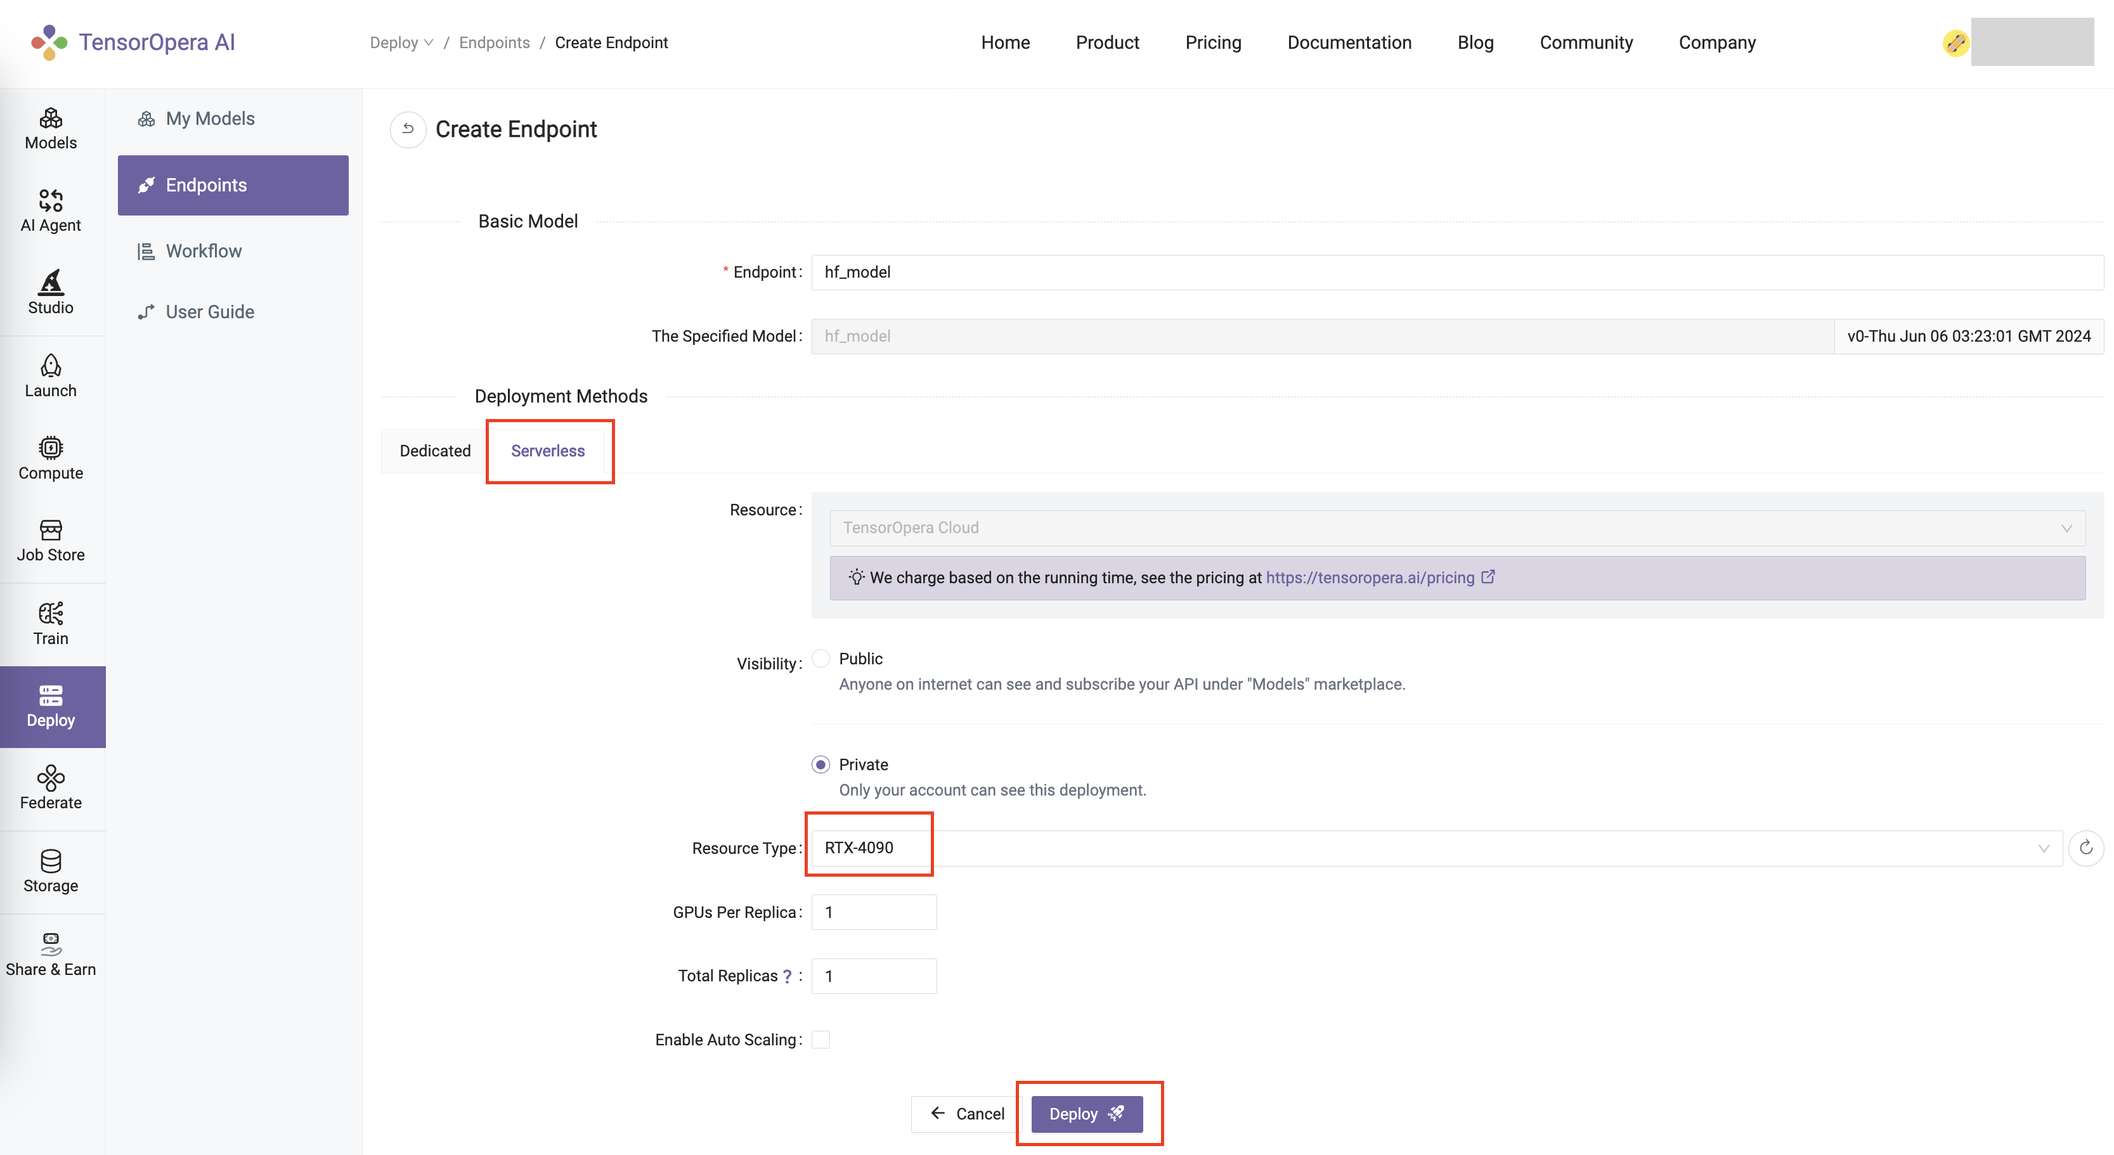Open the tensoropera.ai/pricing link
The image size is (2114, 1155).
coord(1370,577)
